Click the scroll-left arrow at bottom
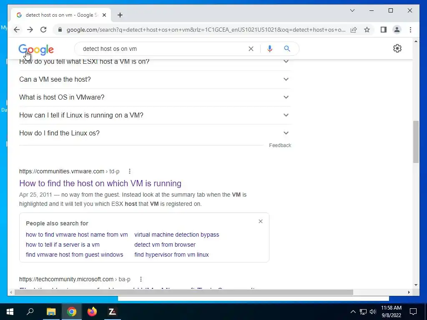This screenshot has height=320, width=427. pos(11,292)
